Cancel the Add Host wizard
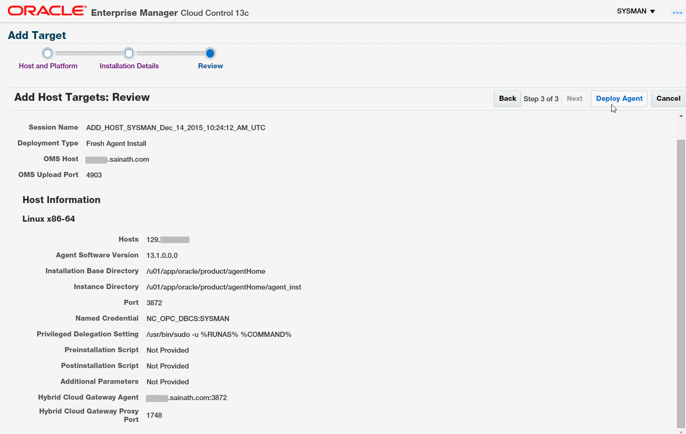 668,99
